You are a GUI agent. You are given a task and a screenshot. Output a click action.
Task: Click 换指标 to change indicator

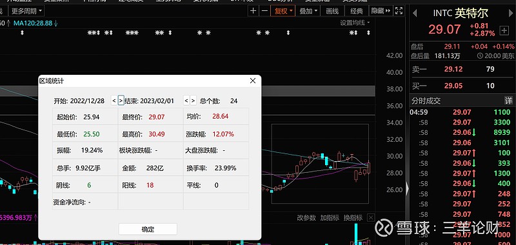tap(353, 218)
